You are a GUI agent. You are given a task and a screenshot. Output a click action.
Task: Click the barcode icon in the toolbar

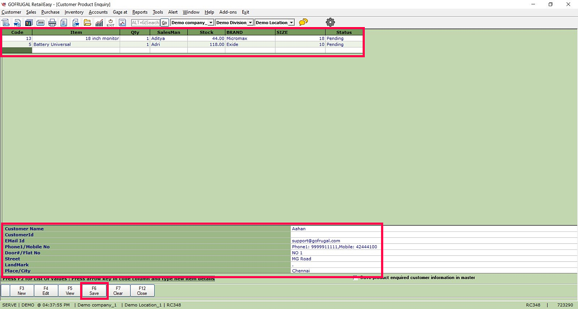[40, 22]
